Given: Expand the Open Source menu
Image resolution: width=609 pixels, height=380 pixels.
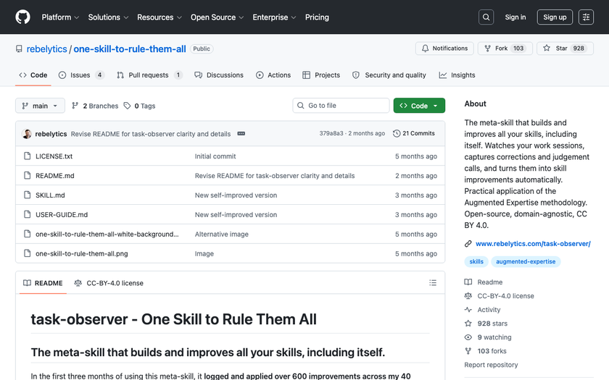Looking at the screenshot, I should (217, 17).
